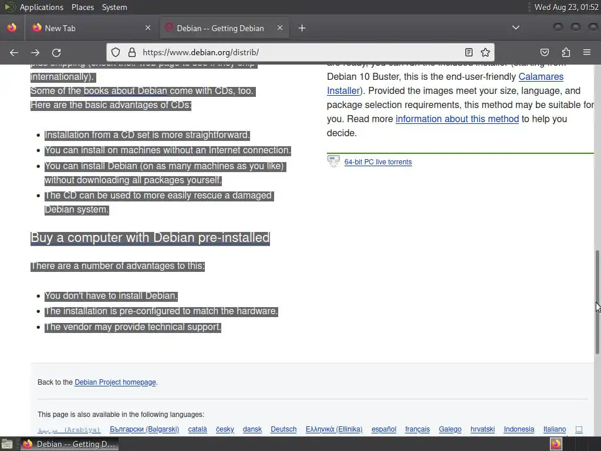Click heading Buy a computer with Debian pre-installed
This screenshot has height=451, width=601.
150,237
